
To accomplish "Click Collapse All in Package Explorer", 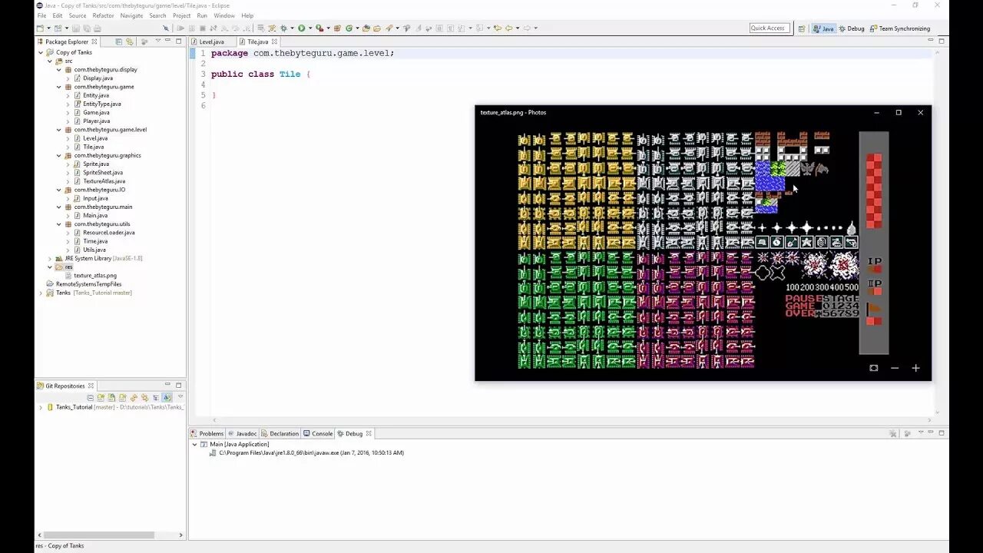I will (x=118, y=41).
